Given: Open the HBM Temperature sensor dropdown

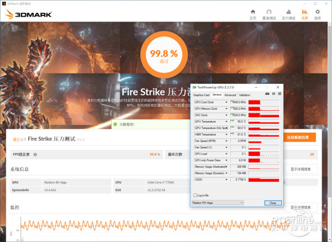Looking at the screenshot, I should [226, 135].
